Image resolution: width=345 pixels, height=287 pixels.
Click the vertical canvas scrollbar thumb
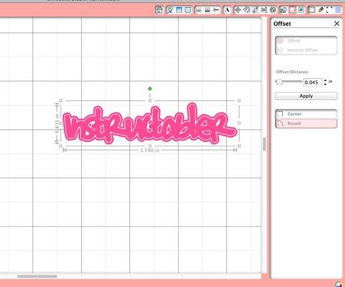pos(264,144)
